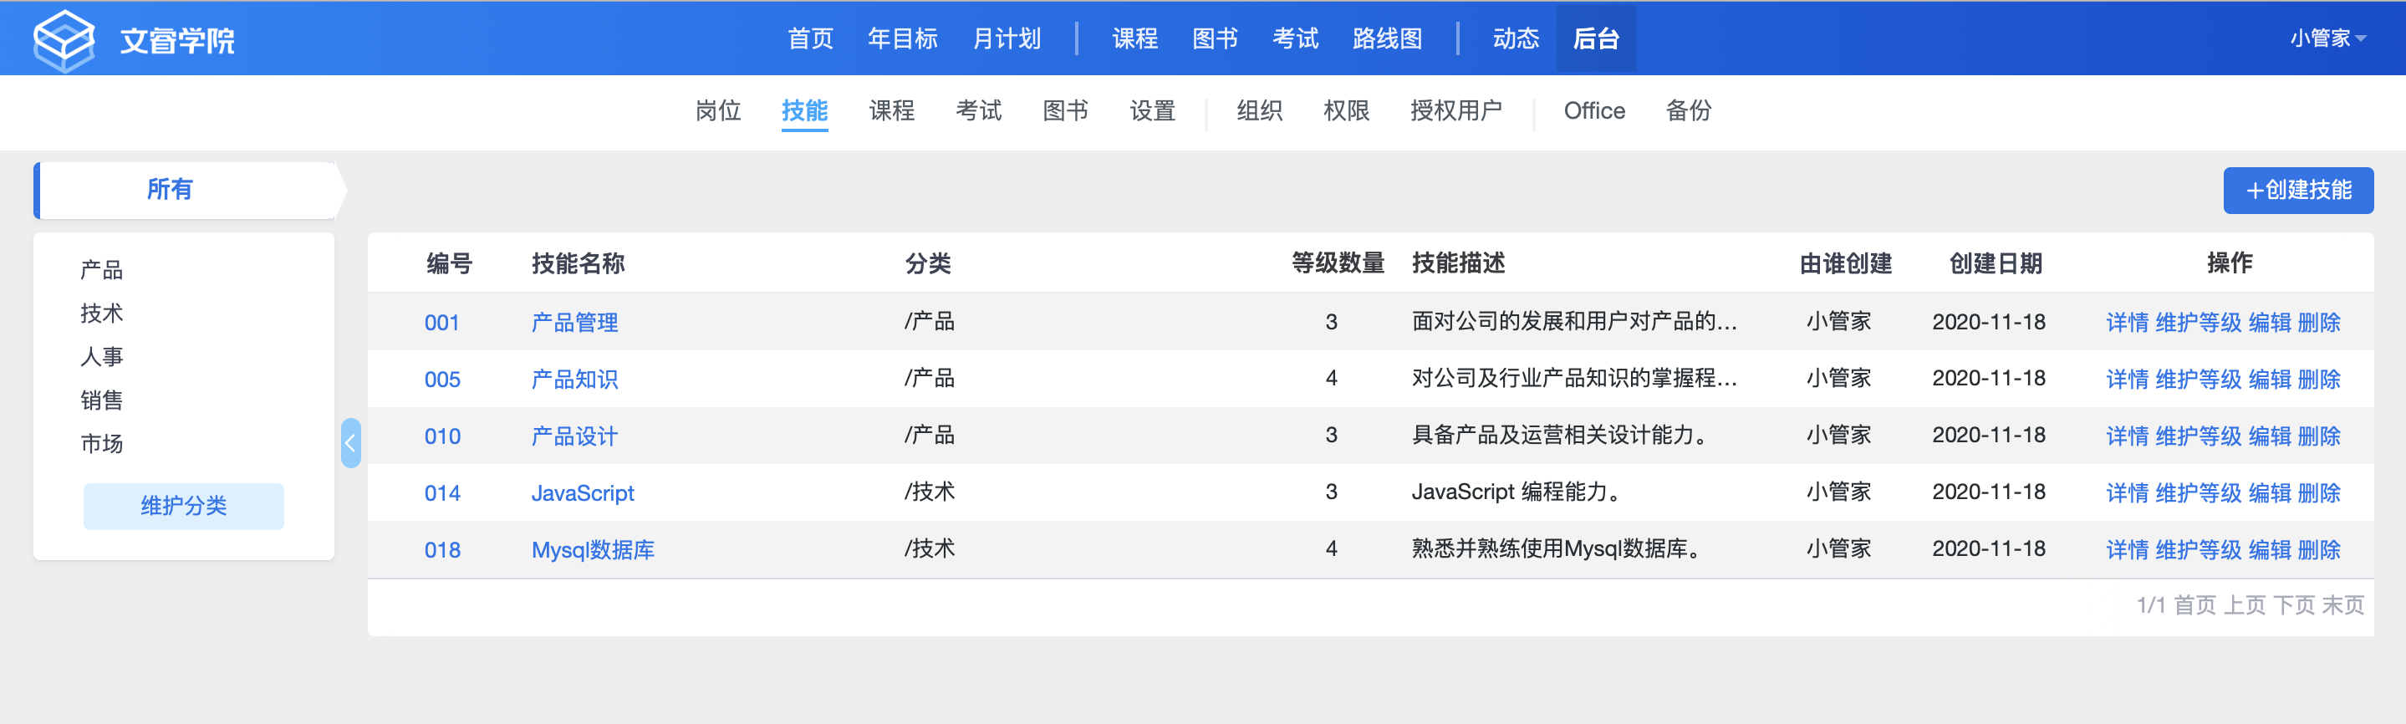Collapse the sidebar with the arrow handle
Image resolution: width=2406 pixels, height=724 pixels.
[350, 443]
